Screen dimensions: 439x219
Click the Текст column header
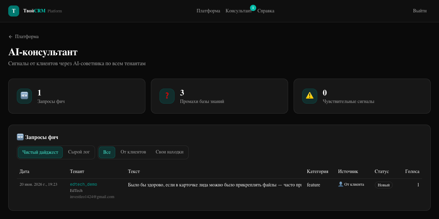click(134, 171)
